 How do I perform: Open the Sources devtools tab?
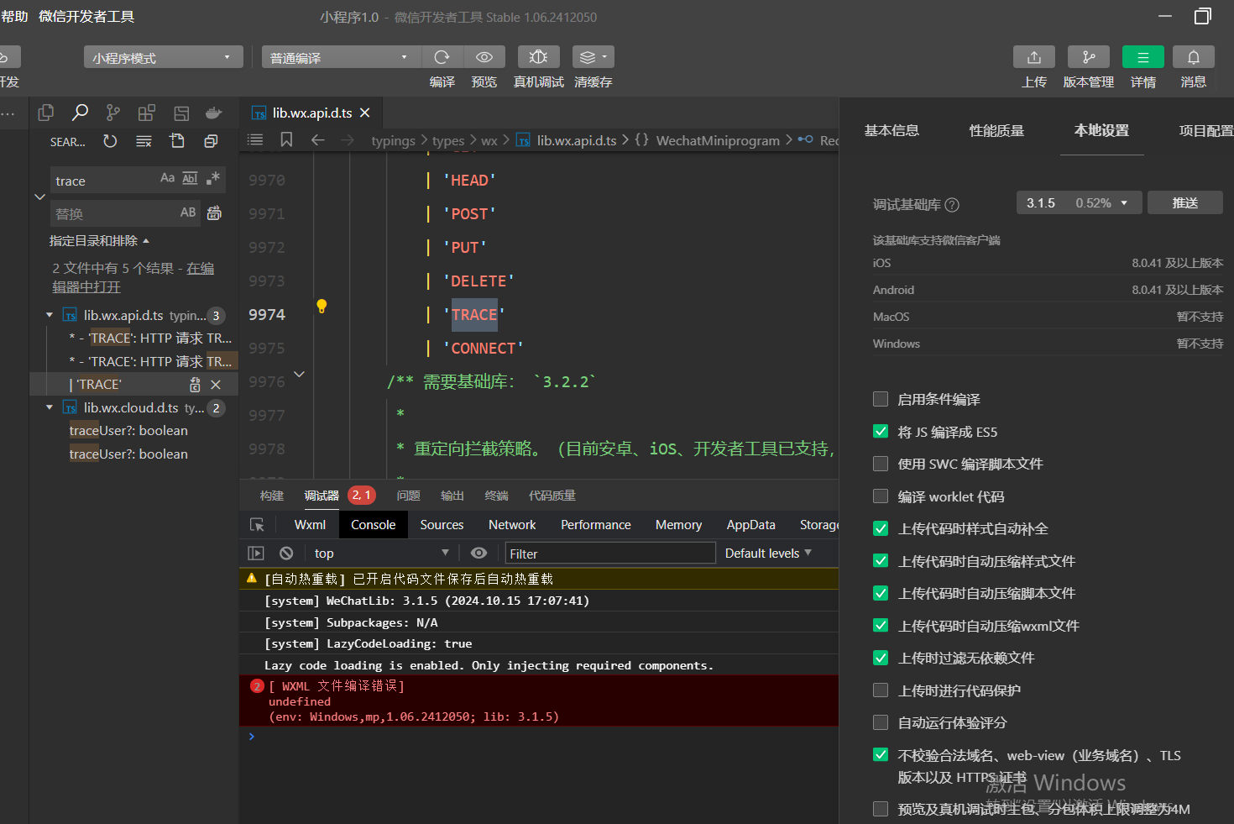[442, 524]
